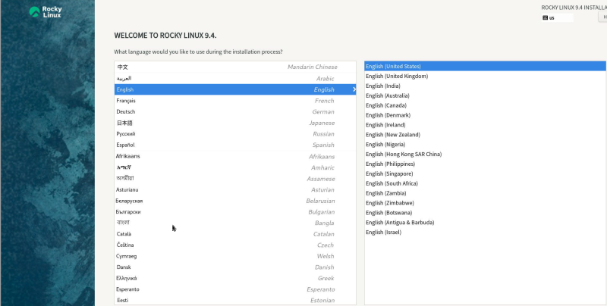Select the highlighted English (United States) locale
This screenshot has height=306, width=607.
pos(394,67)
